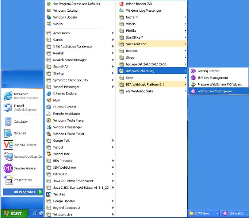Viewport: 249px width, 218px height.
Task: Select Java 2 Runtime Environment folder
Action: coord(80,181)
